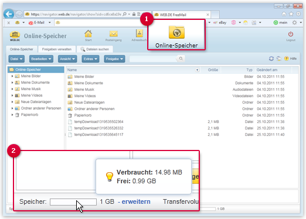
Task: Click the search magnifier in file search box
Action: pos(181,59)
